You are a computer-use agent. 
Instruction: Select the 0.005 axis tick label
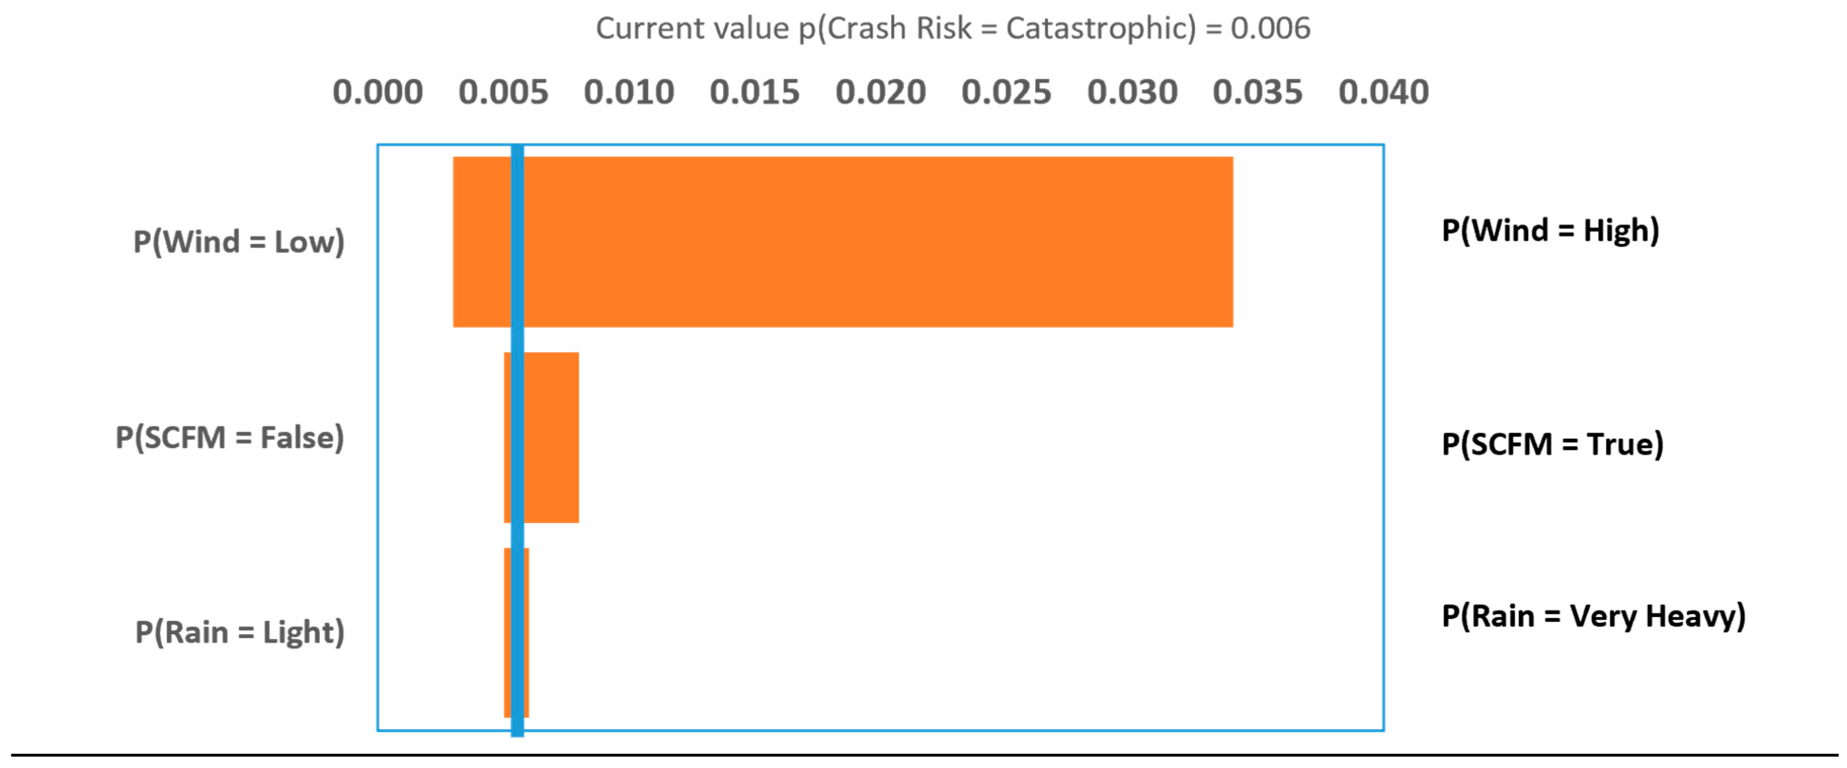point(503,93)
